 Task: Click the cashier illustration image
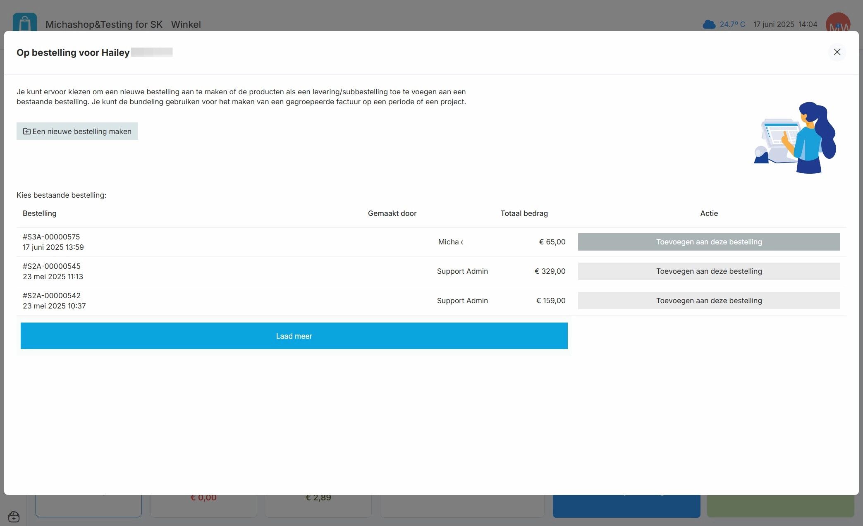[795, 138]
